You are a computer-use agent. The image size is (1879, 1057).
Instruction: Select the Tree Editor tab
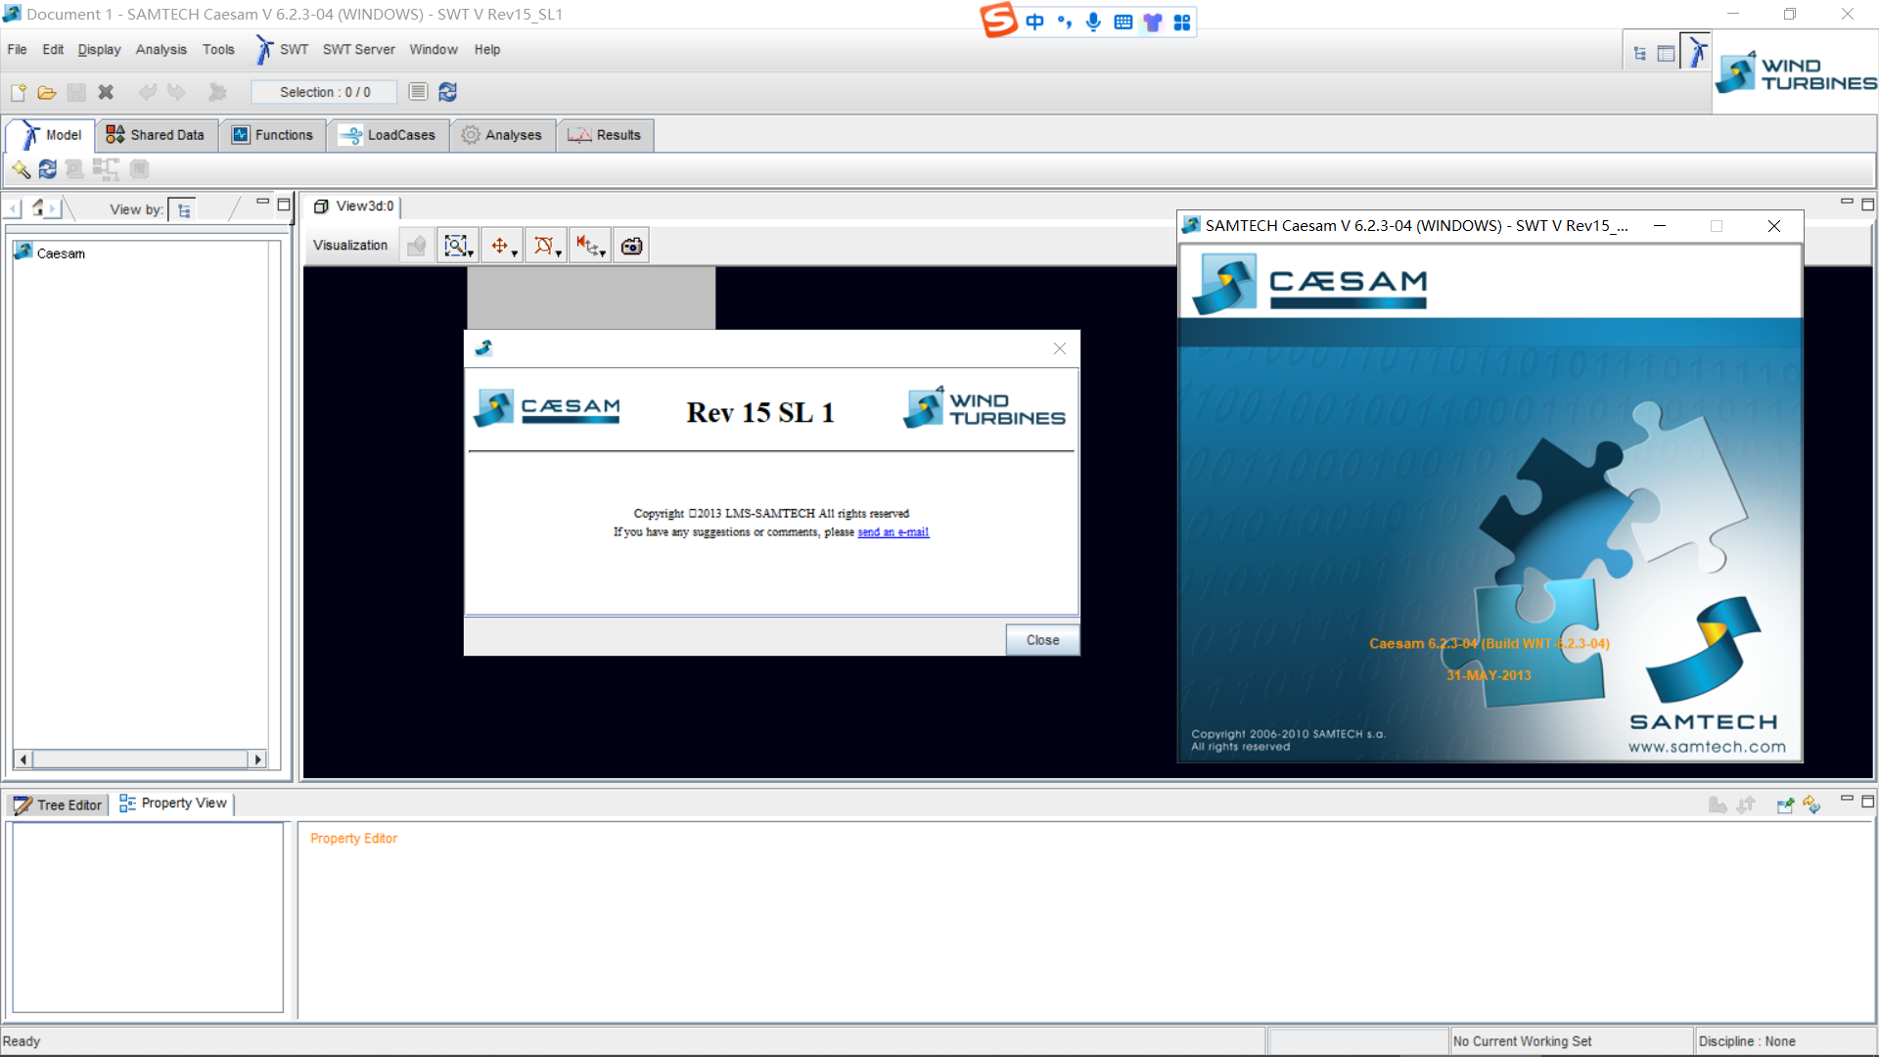coord(58,805)
